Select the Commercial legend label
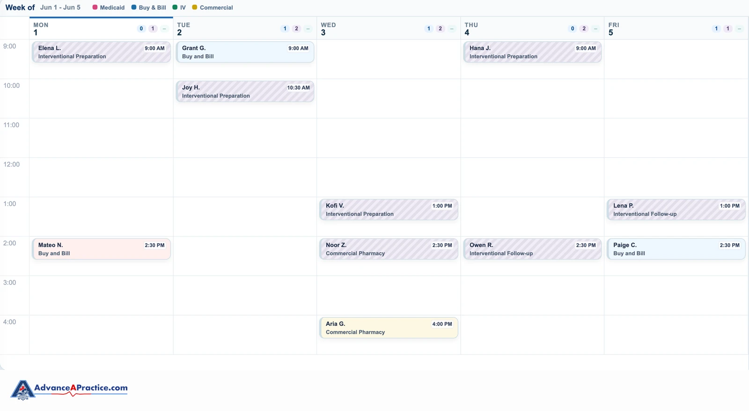This screenshot has width=749, height=411. [216, 7]
